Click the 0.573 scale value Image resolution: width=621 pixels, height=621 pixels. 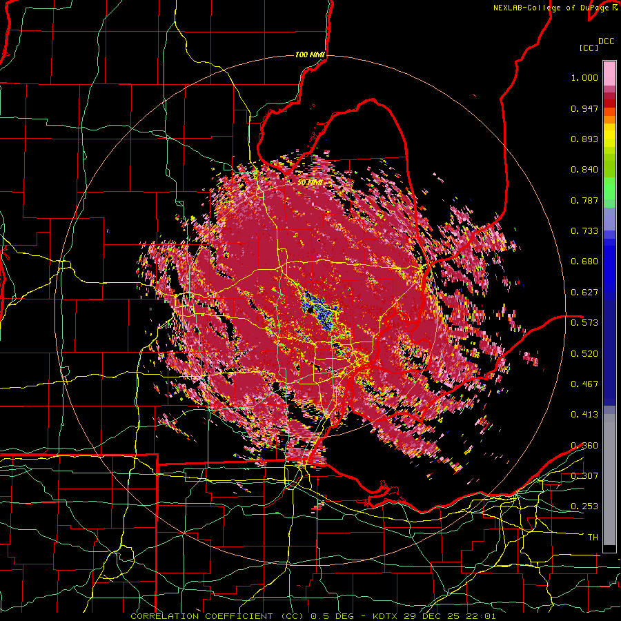pyautogui.click(x=584, y=322)
